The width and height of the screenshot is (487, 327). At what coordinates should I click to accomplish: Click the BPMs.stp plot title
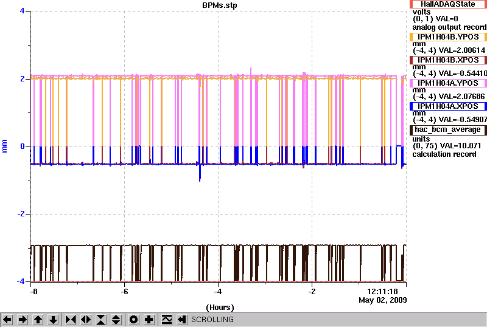[x=220, y=5]
